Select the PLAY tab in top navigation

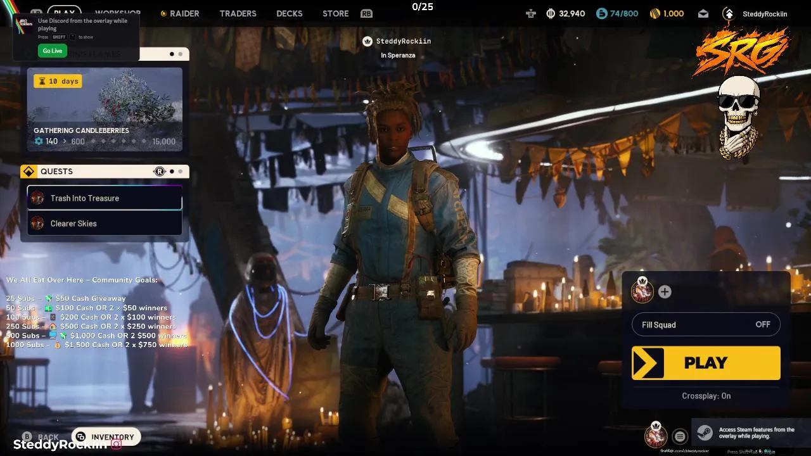pos(64,13)
